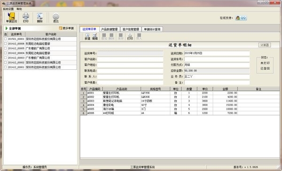This screenshot has width=282, height=171.
Task: Click the 金额 column header
Action: click(x=225, y=89)
